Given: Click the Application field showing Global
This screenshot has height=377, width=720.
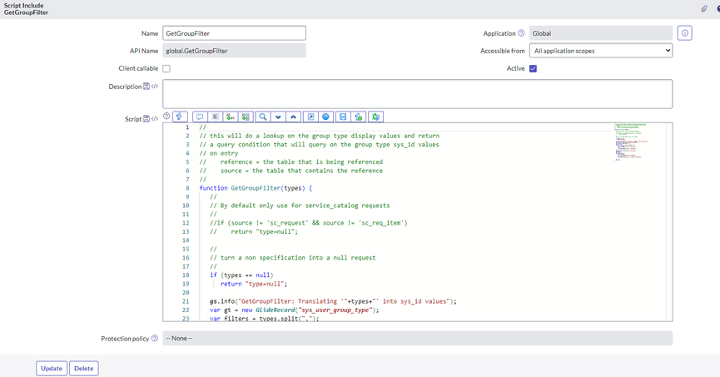Looking at the screenshot, I should coord(601,33).
